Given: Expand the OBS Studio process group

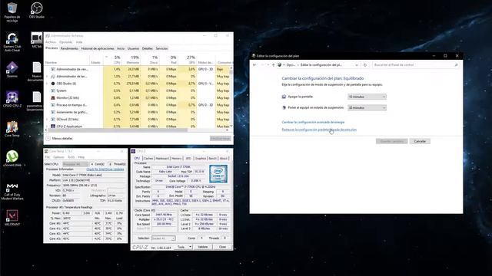Looking at the screenshot, I should (x=47, y=84).
